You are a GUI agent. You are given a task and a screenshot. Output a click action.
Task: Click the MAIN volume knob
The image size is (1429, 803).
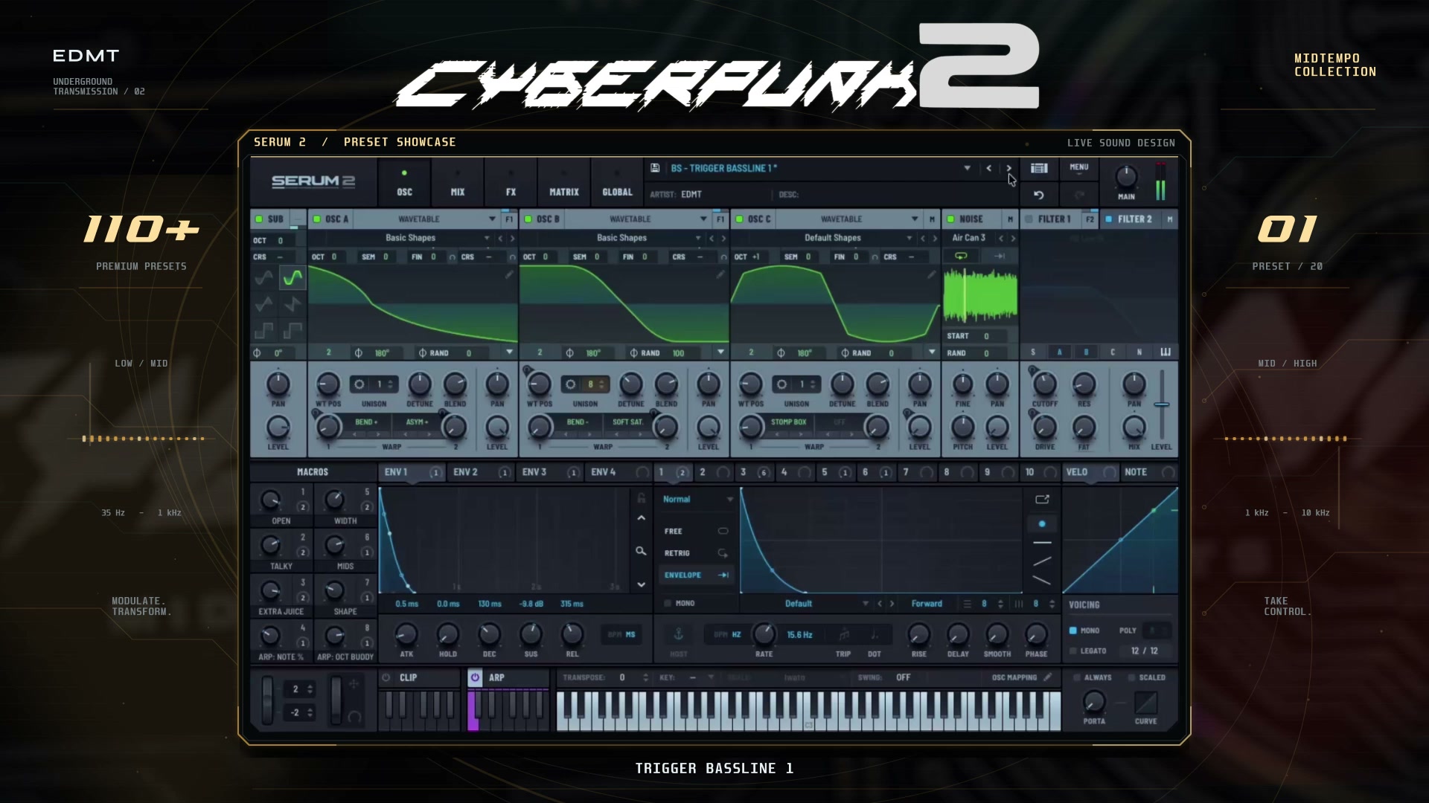pos(1126,178)
